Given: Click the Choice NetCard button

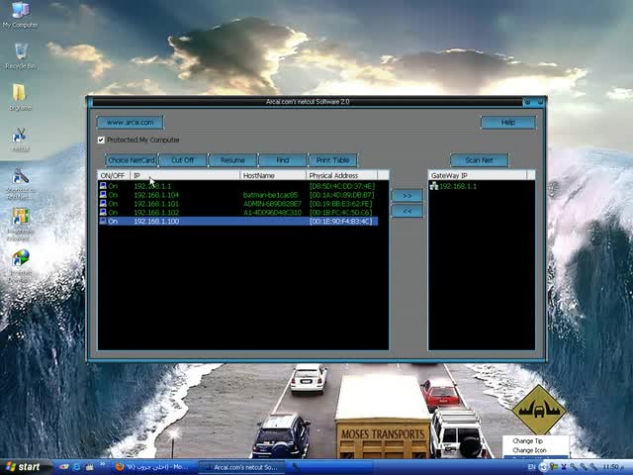Looking at the screenshot, I should 132,160.
